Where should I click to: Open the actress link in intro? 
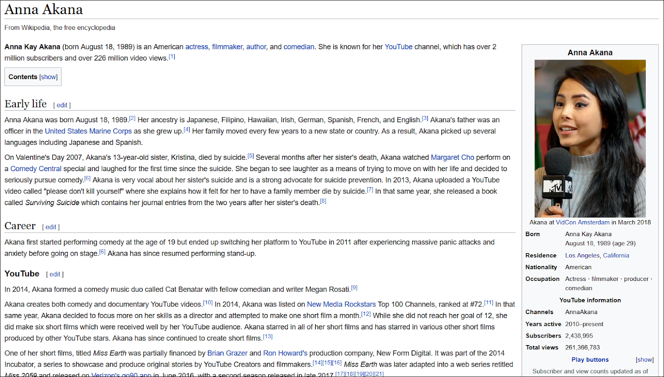pos(197,47)
